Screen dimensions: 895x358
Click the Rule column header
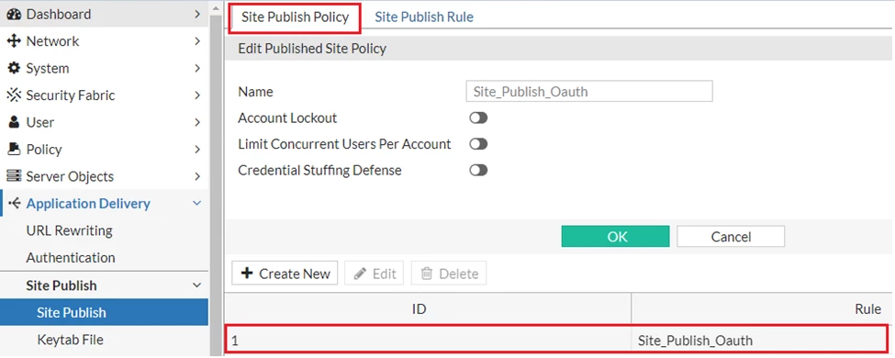tap(763, 309)
